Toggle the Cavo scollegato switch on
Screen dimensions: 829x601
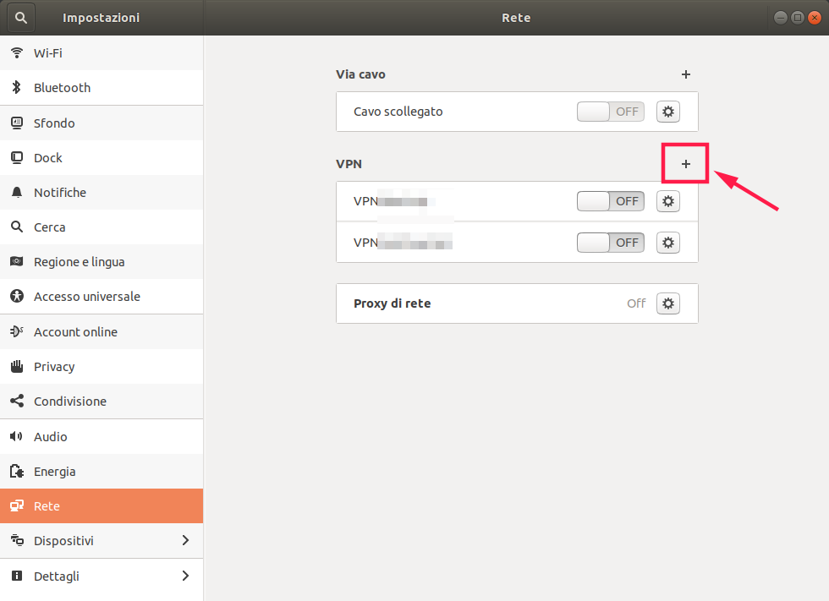[610, 111]
